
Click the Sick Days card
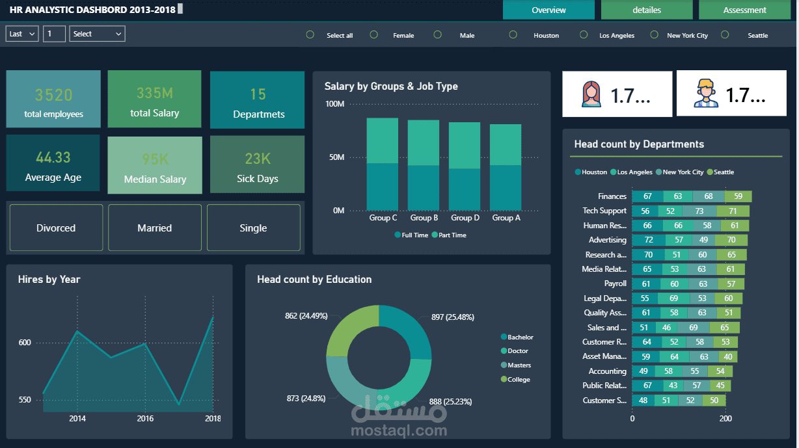pos(257,164)
